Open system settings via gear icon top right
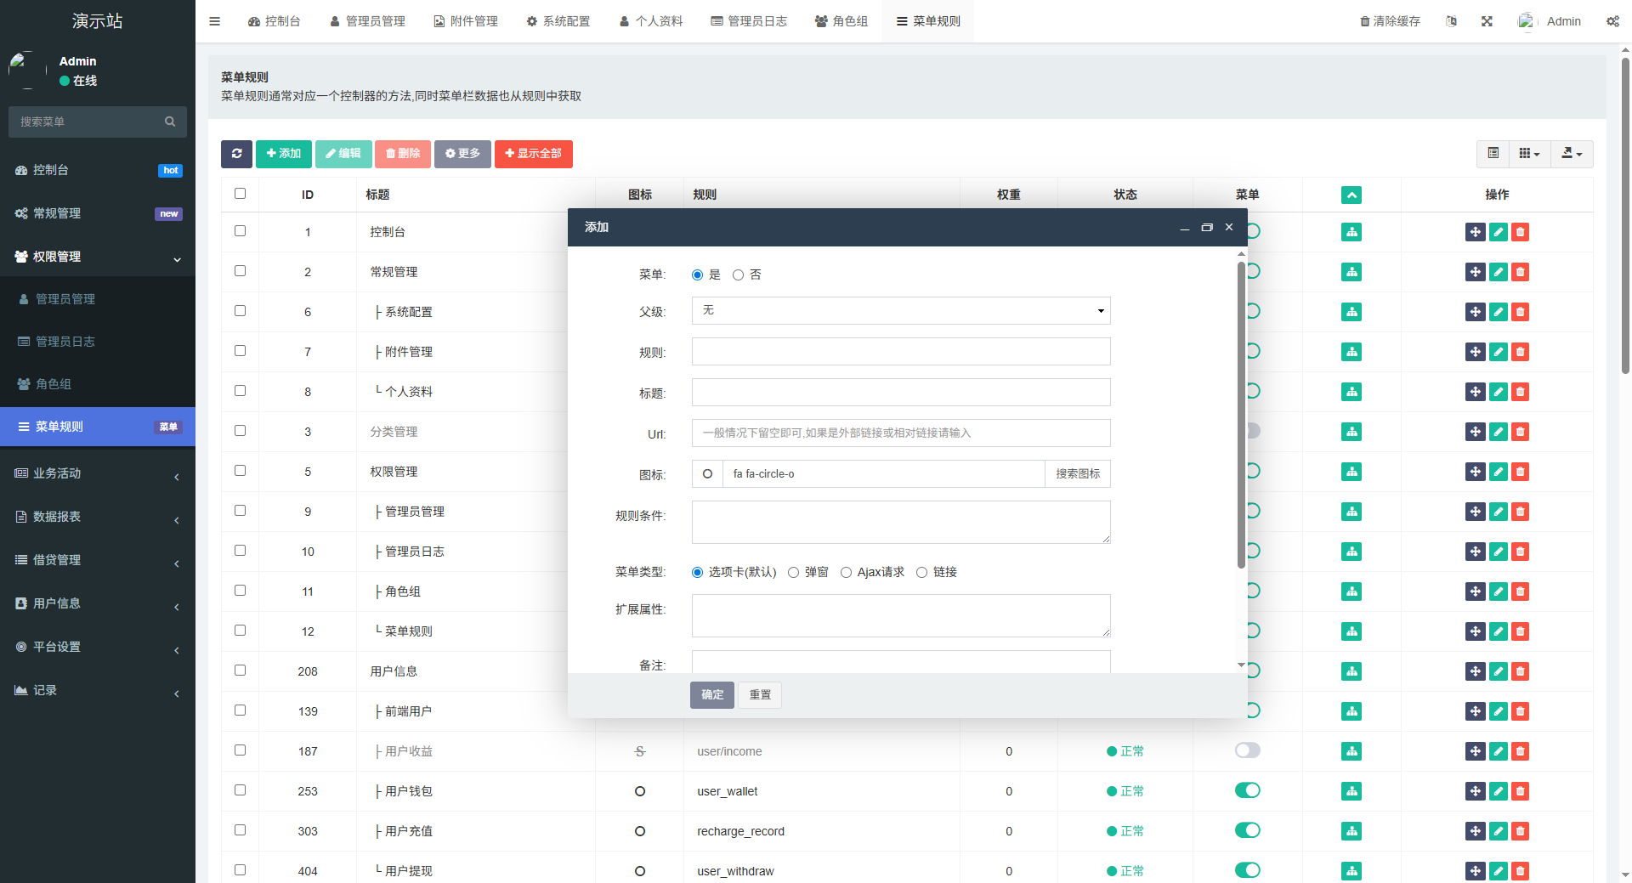 pyautogui.click(x=1612, y=21)
